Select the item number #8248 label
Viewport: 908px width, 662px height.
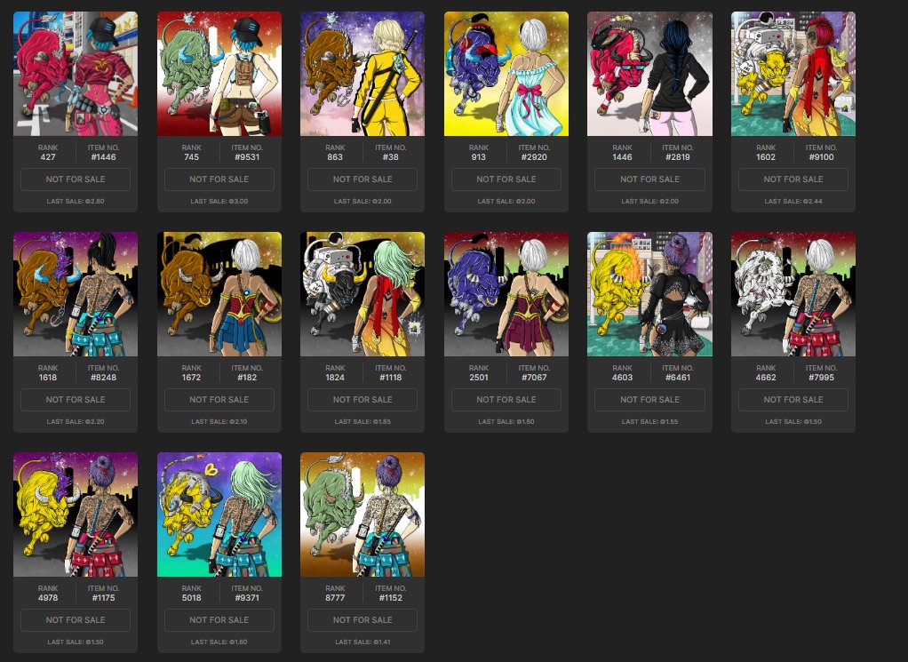(104, 377)
